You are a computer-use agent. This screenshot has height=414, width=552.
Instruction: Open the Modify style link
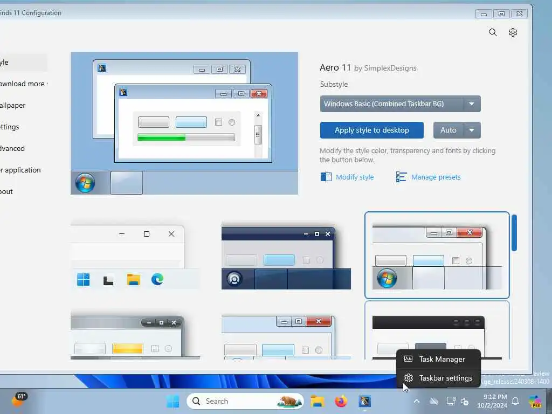point(355,177)
